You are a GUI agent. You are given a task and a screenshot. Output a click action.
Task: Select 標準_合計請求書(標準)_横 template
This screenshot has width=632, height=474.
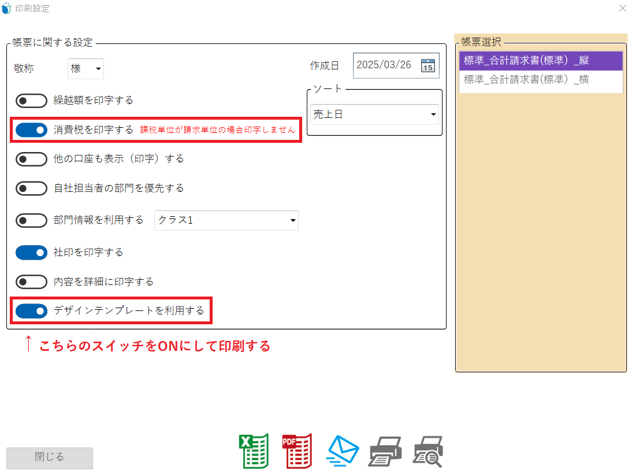[541, 80]
